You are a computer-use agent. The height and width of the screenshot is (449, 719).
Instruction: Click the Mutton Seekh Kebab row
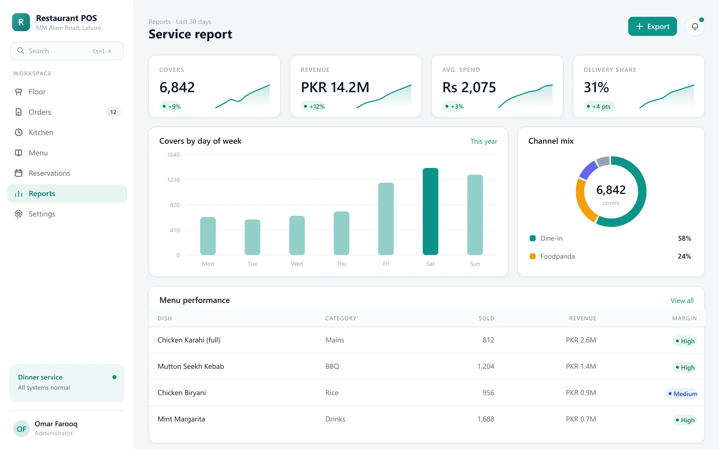point(427,366)
